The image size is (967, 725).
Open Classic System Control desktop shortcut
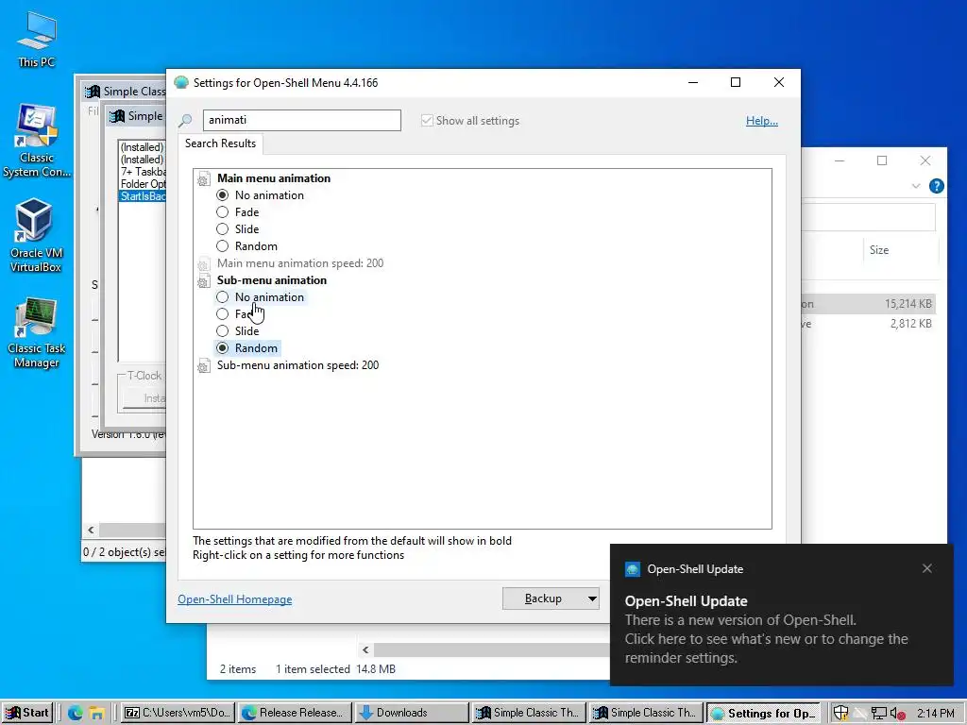(x=36, y=141)
